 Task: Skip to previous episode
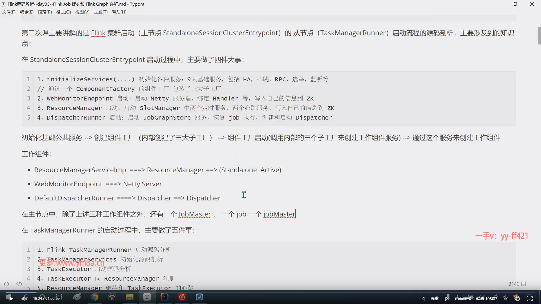point(422,298)
